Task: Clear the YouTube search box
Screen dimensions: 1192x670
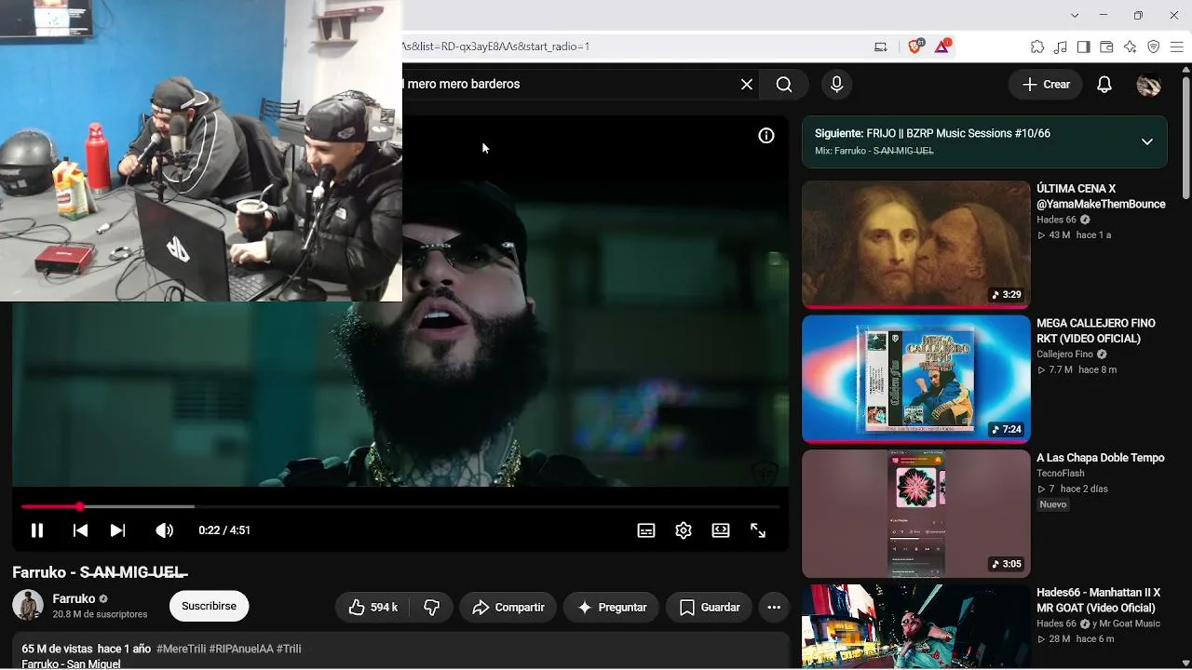Action: coord(747,85)
